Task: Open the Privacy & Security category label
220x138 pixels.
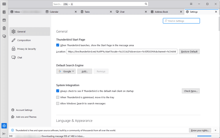Action: pyautogui.click(x=26, y=49)
